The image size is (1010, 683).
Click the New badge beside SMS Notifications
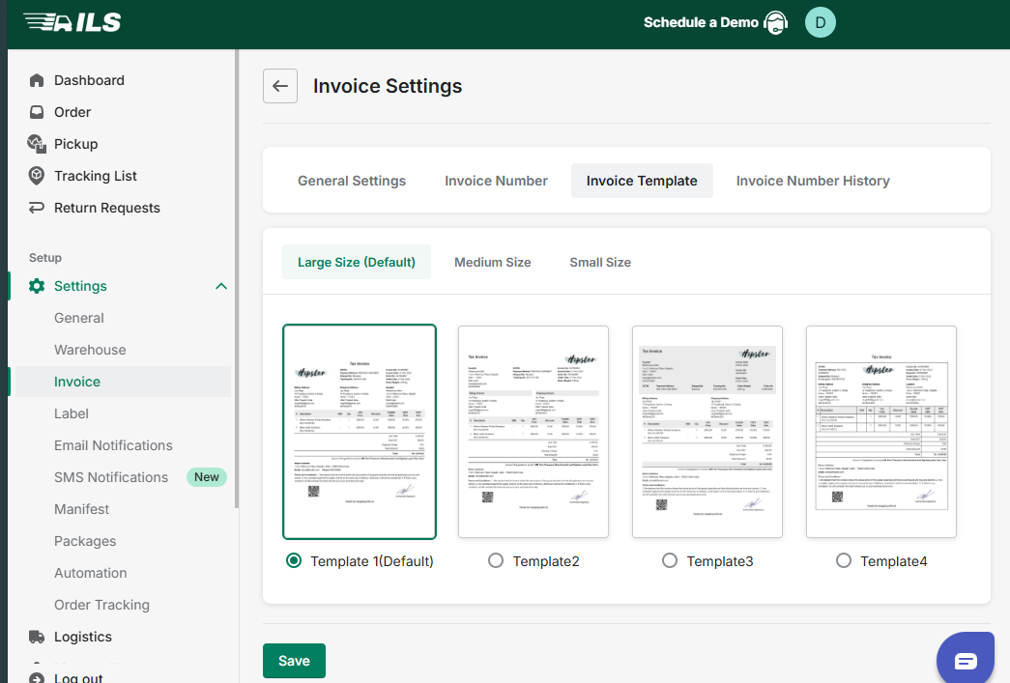coord(207,477)
